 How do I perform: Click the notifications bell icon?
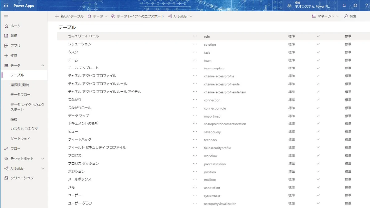coord(344,6)
